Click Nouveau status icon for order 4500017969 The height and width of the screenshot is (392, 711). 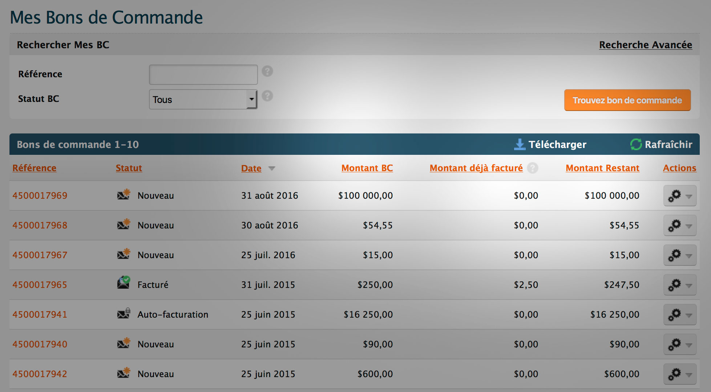tap(124, 194)
